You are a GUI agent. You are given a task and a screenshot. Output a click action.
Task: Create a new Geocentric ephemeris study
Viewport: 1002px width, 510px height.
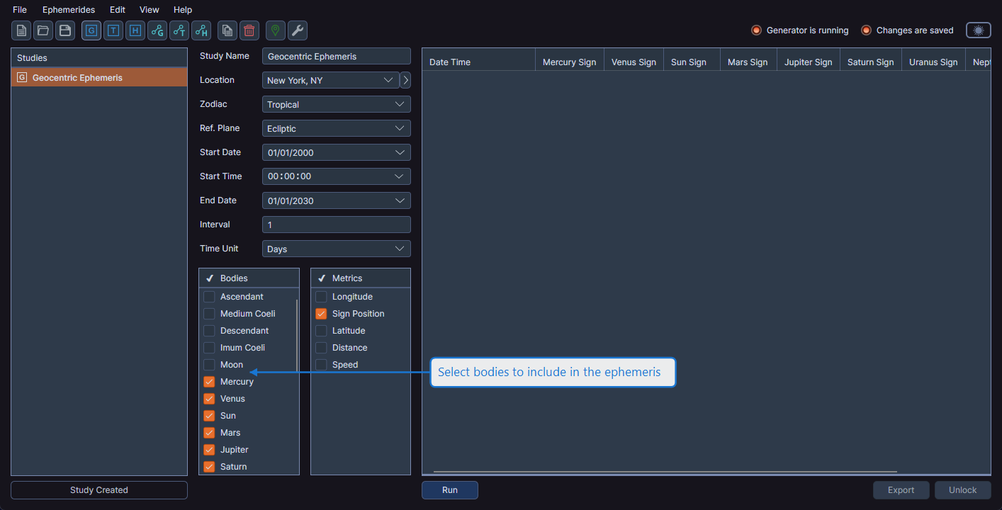coord(91,30)
